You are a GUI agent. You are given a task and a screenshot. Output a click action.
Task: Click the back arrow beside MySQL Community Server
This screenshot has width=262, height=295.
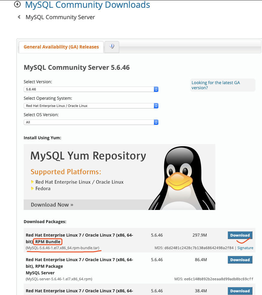[19, 17]
